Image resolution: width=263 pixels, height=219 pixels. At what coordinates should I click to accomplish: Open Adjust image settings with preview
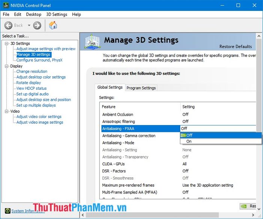[46, 49]
